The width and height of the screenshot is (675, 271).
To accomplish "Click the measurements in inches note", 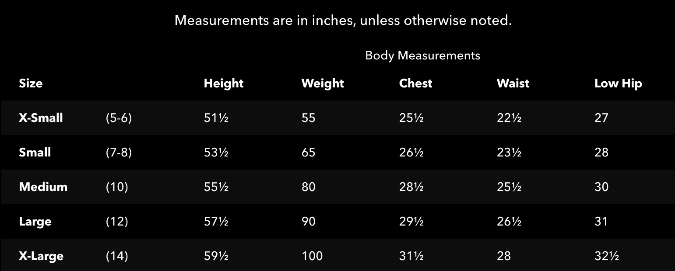I will 343,21.
